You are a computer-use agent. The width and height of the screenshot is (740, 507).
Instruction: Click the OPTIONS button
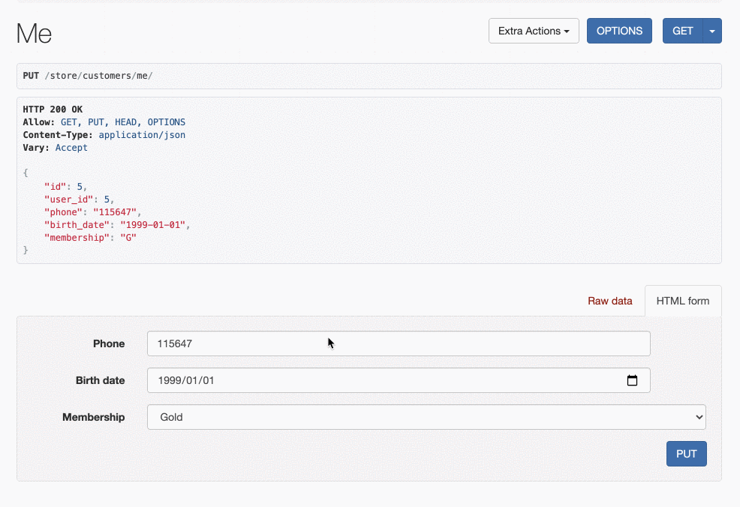[x=619, y=31]
